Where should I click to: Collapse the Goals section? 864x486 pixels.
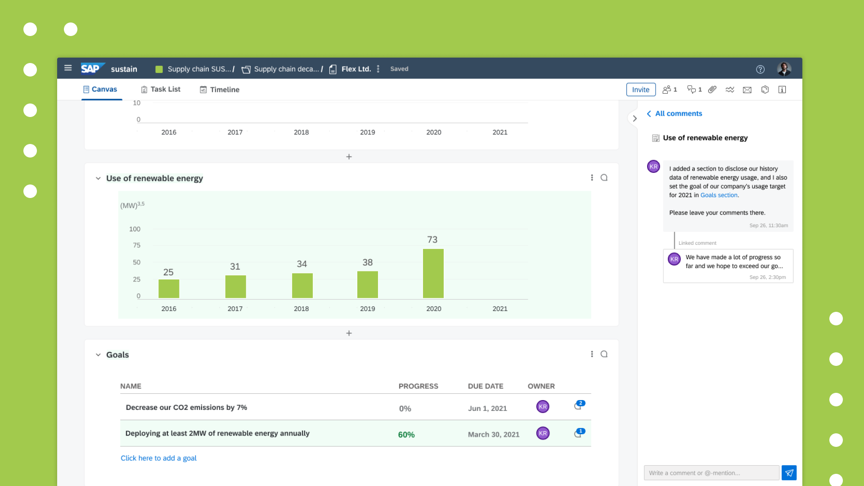[x=98, y=355]
